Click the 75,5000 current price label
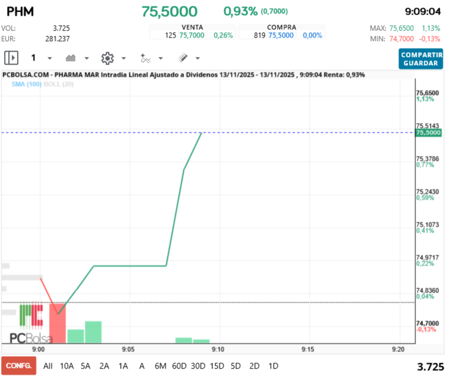452x378 pixels. point(427,133)
